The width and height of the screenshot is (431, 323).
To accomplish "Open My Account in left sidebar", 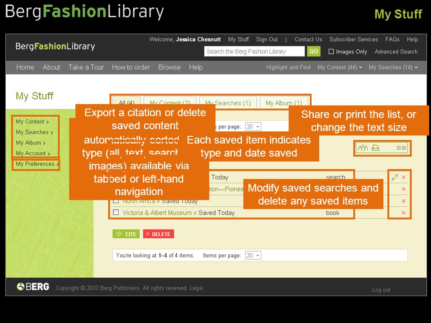I will (33, 153).
